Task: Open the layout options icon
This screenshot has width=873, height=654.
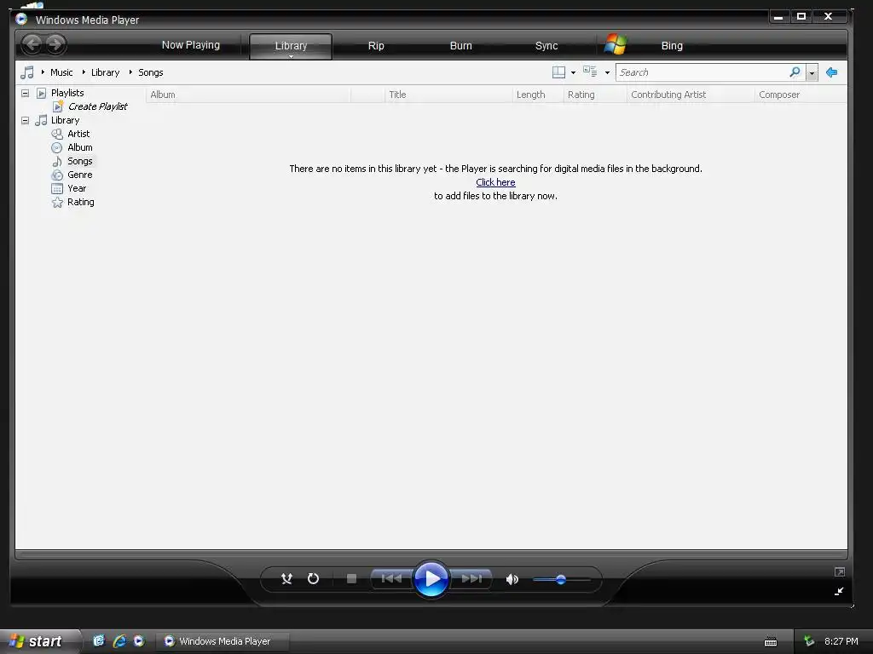Action: click(558, 72)
